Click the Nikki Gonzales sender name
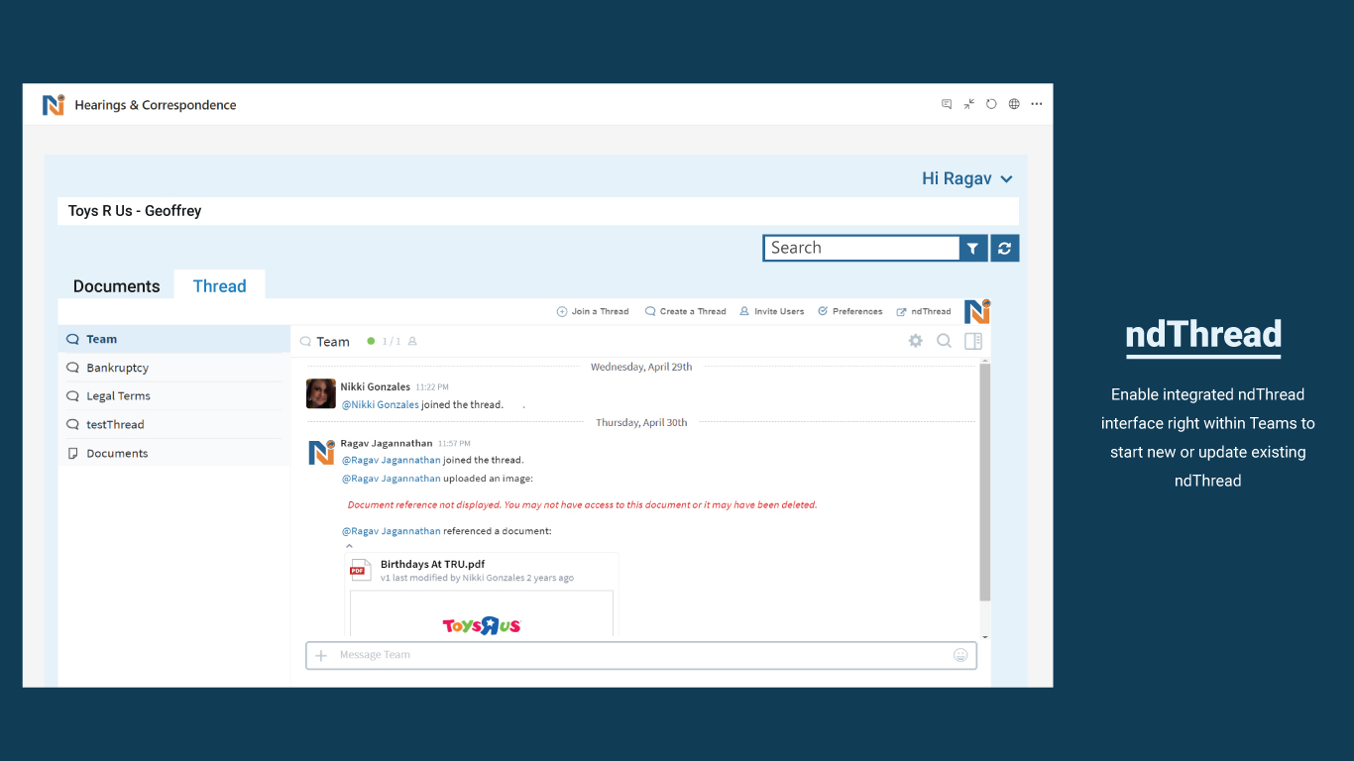The image size is (1354, 761). (x=376, y=386)
